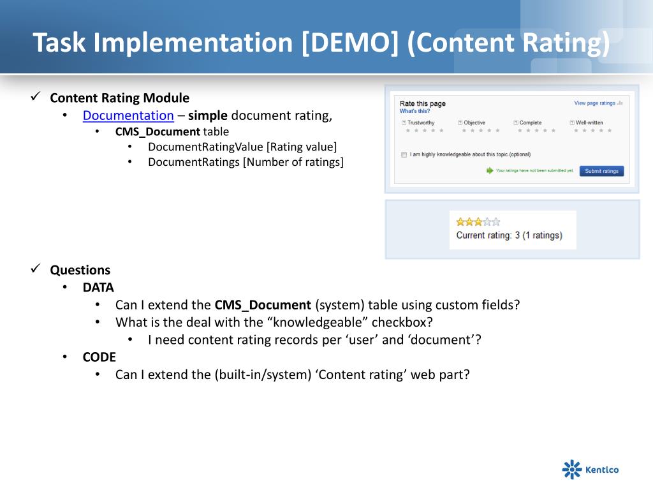Click the yellow stars above Current rating
653x490 pixels.
click(x=478, y=222)
